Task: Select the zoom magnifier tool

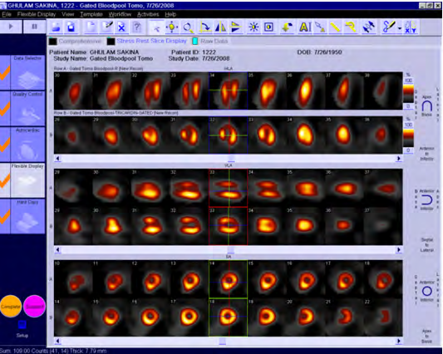Action: pos(188,27)
